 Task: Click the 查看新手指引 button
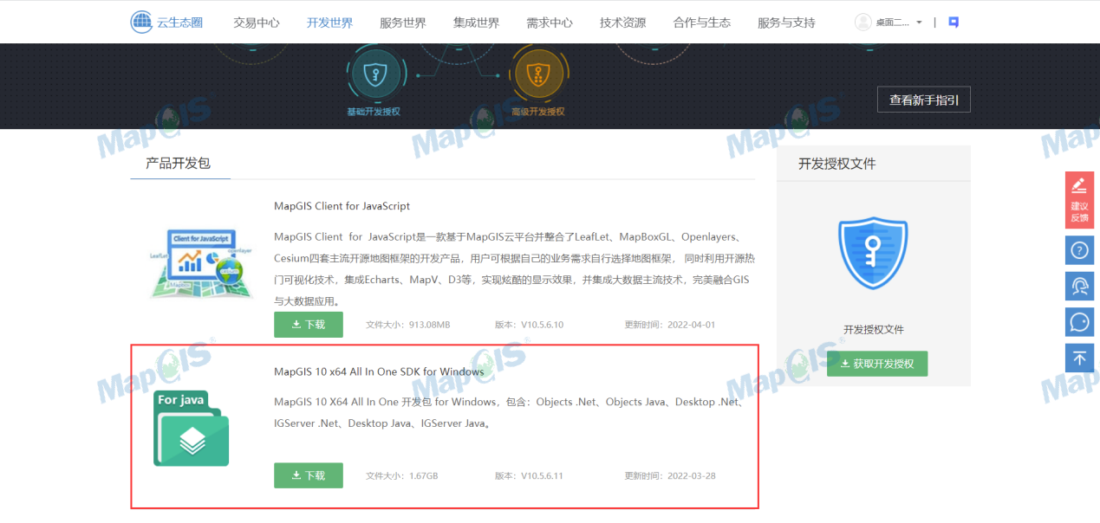tap(923, 100)
